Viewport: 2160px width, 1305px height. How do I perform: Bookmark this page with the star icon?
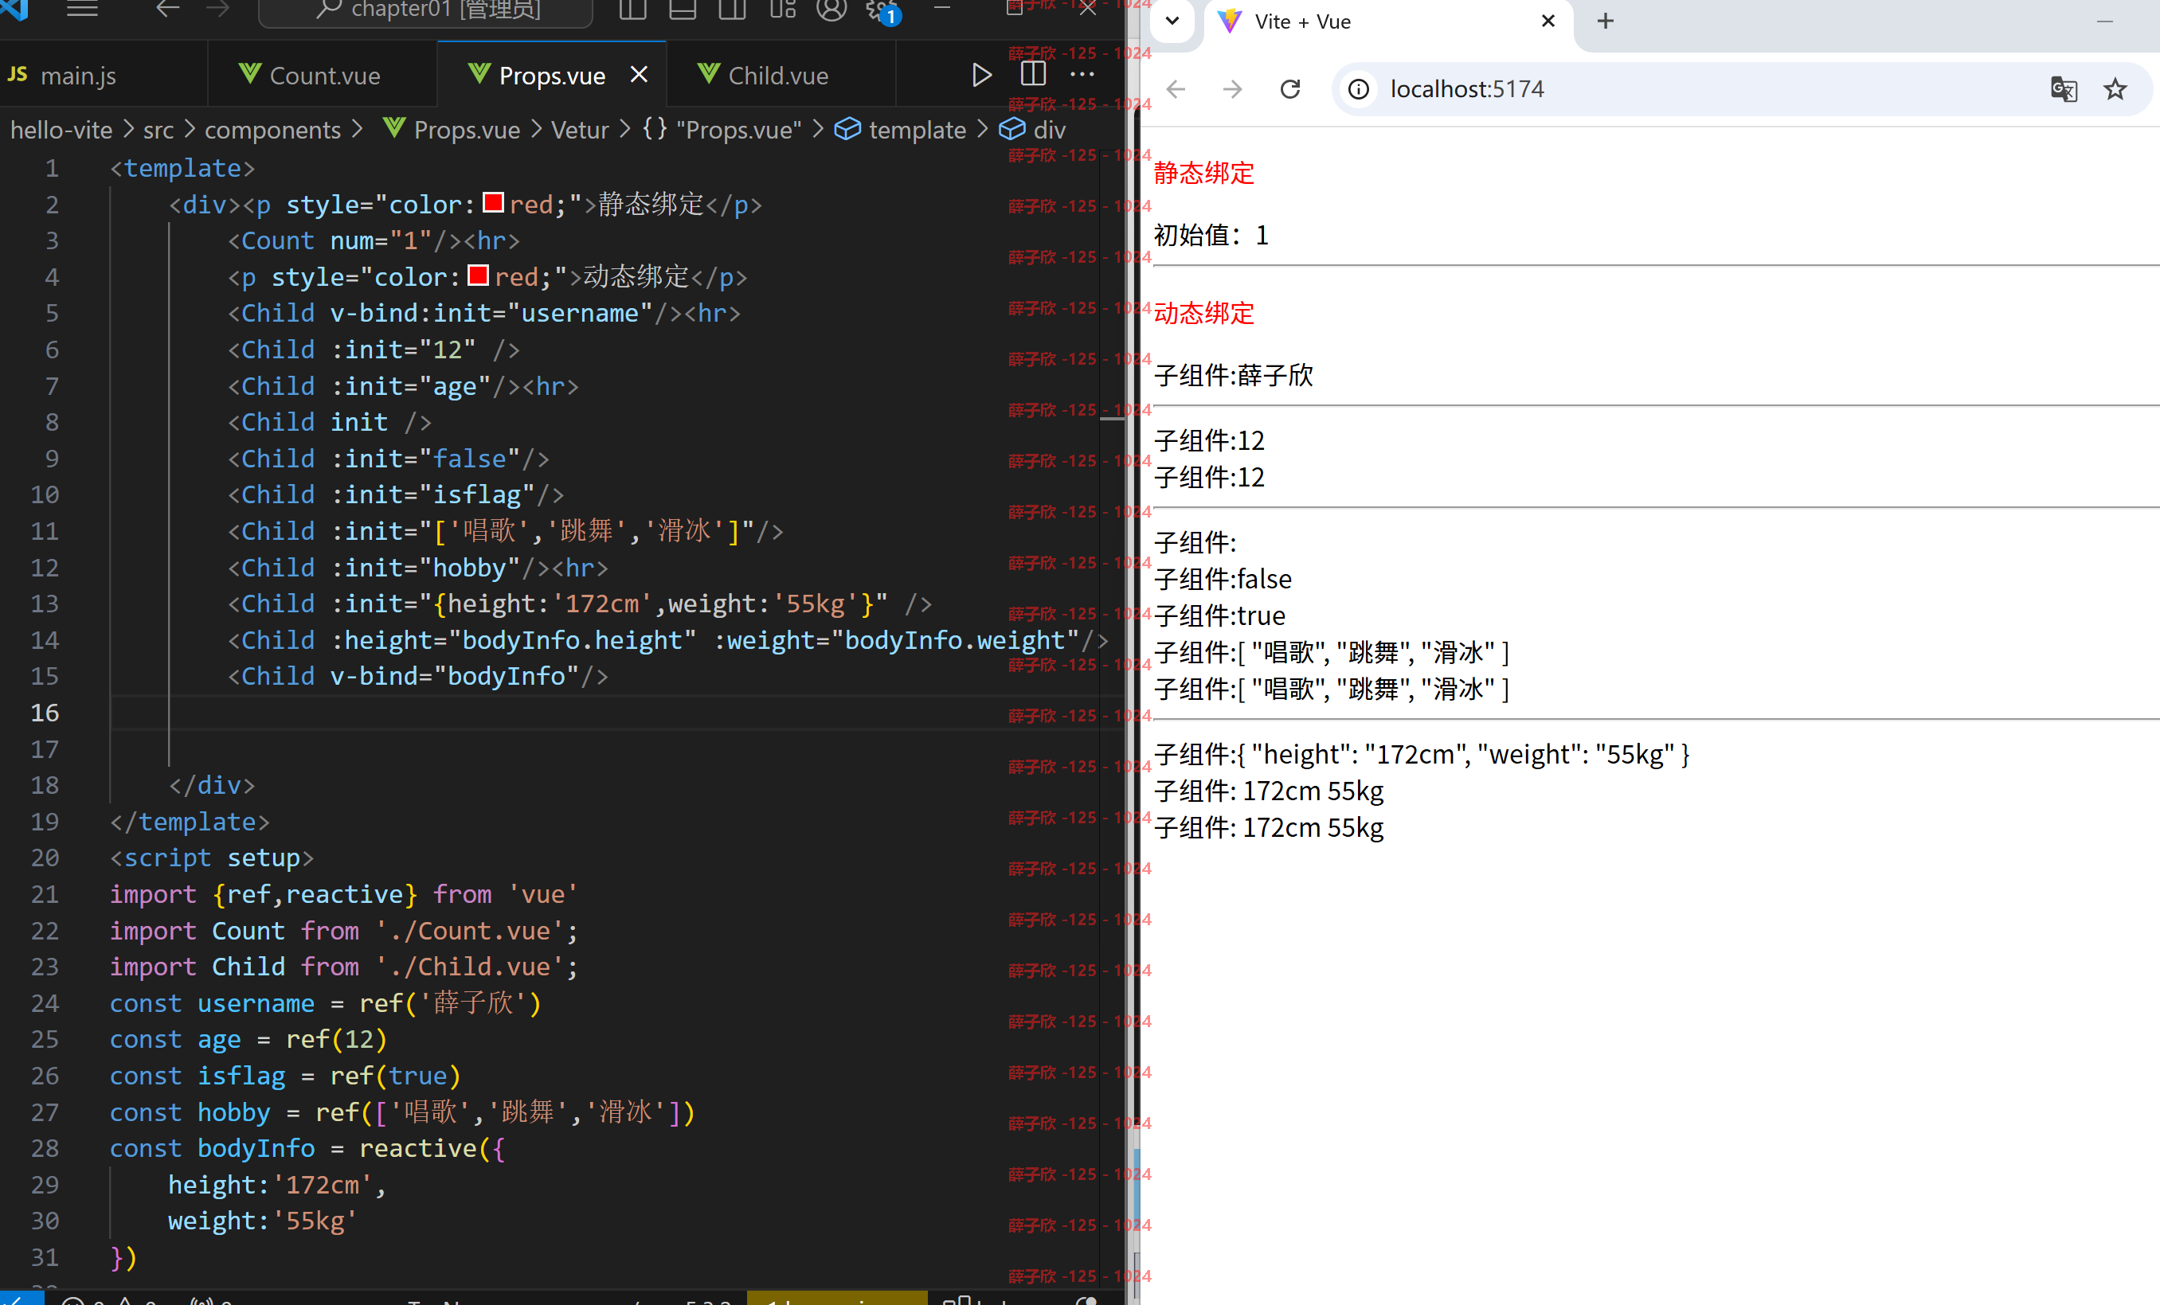point(2115,88)
